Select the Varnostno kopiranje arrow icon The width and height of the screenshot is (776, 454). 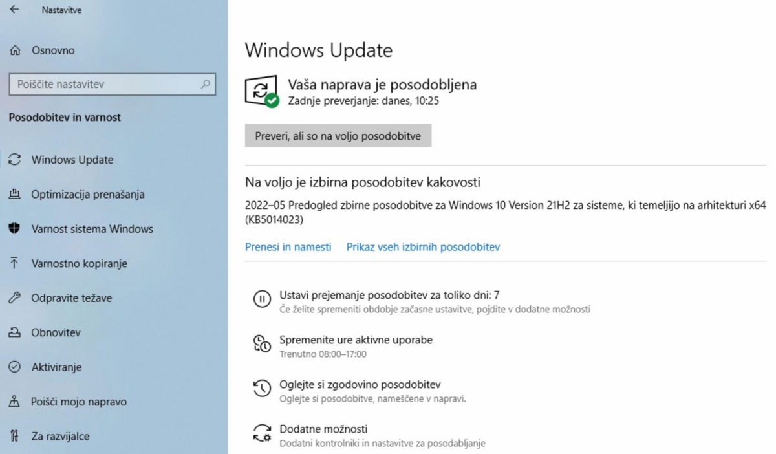coord(14,263)
